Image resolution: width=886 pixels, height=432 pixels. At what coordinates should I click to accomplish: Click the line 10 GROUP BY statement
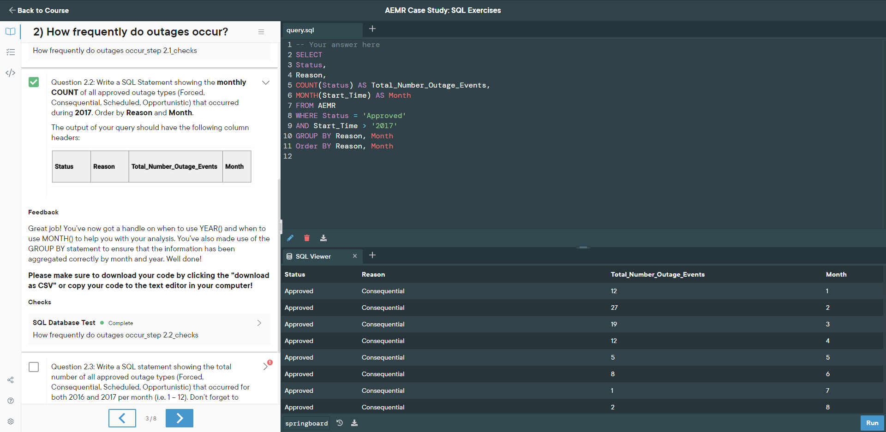[x=344, y=136]
